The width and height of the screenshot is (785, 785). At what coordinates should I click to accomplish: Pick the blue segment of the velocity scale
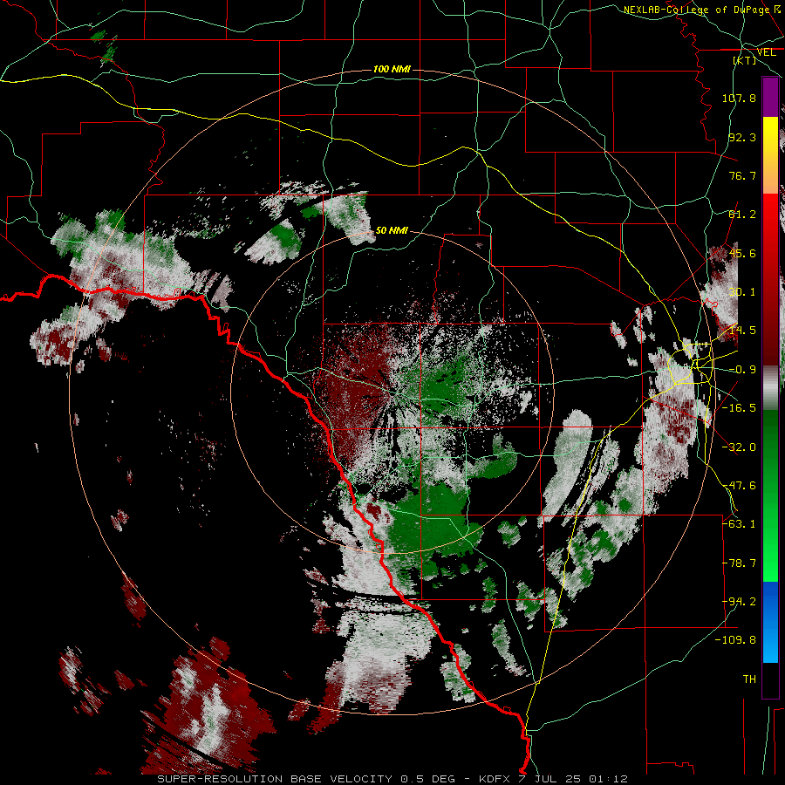pos(770,622)
